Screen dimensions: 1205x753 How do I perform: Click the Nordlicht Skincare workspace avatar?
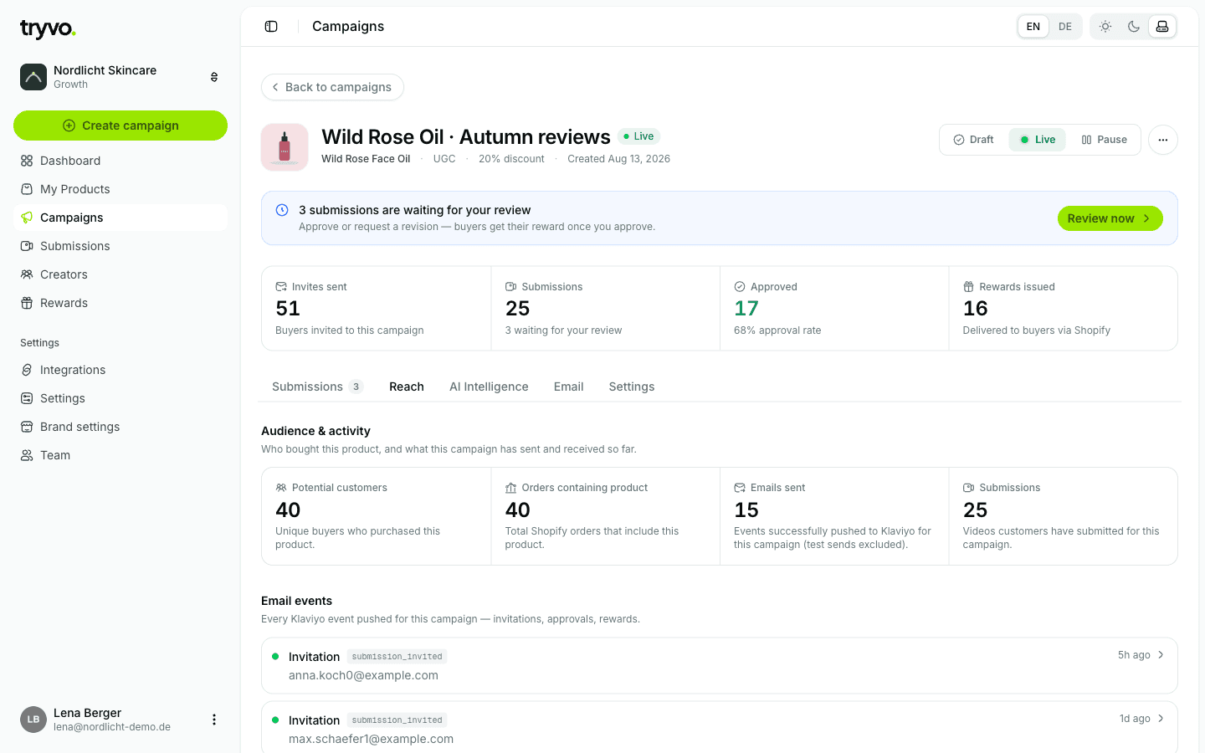(33, 77)
